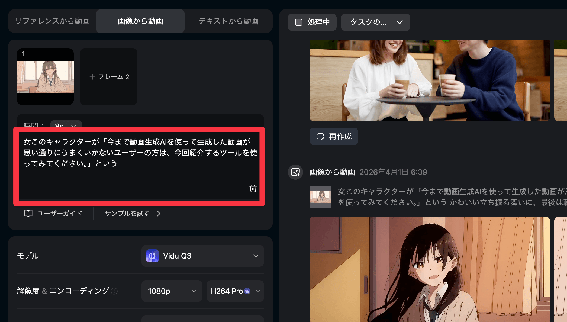Click the Vidu Q3 model icon
The height and width of the screenshot is (322, 567).
pyautogui.click(x=152, y=256)
